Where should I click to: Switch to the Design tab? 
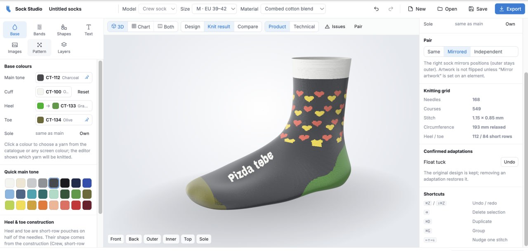point(192,26)
